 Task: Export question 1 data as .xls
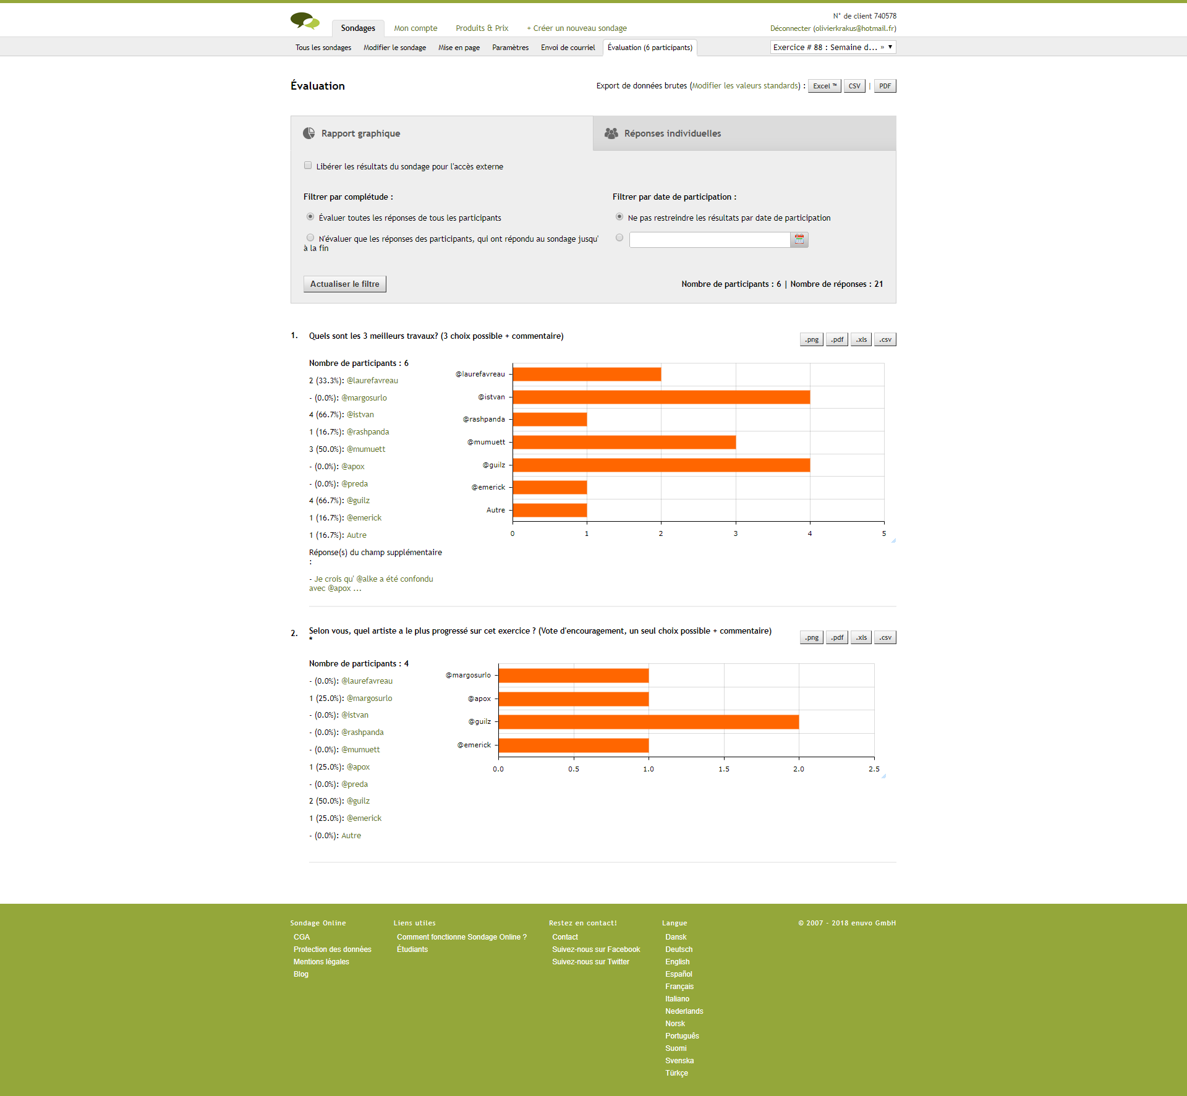point(861,339)
